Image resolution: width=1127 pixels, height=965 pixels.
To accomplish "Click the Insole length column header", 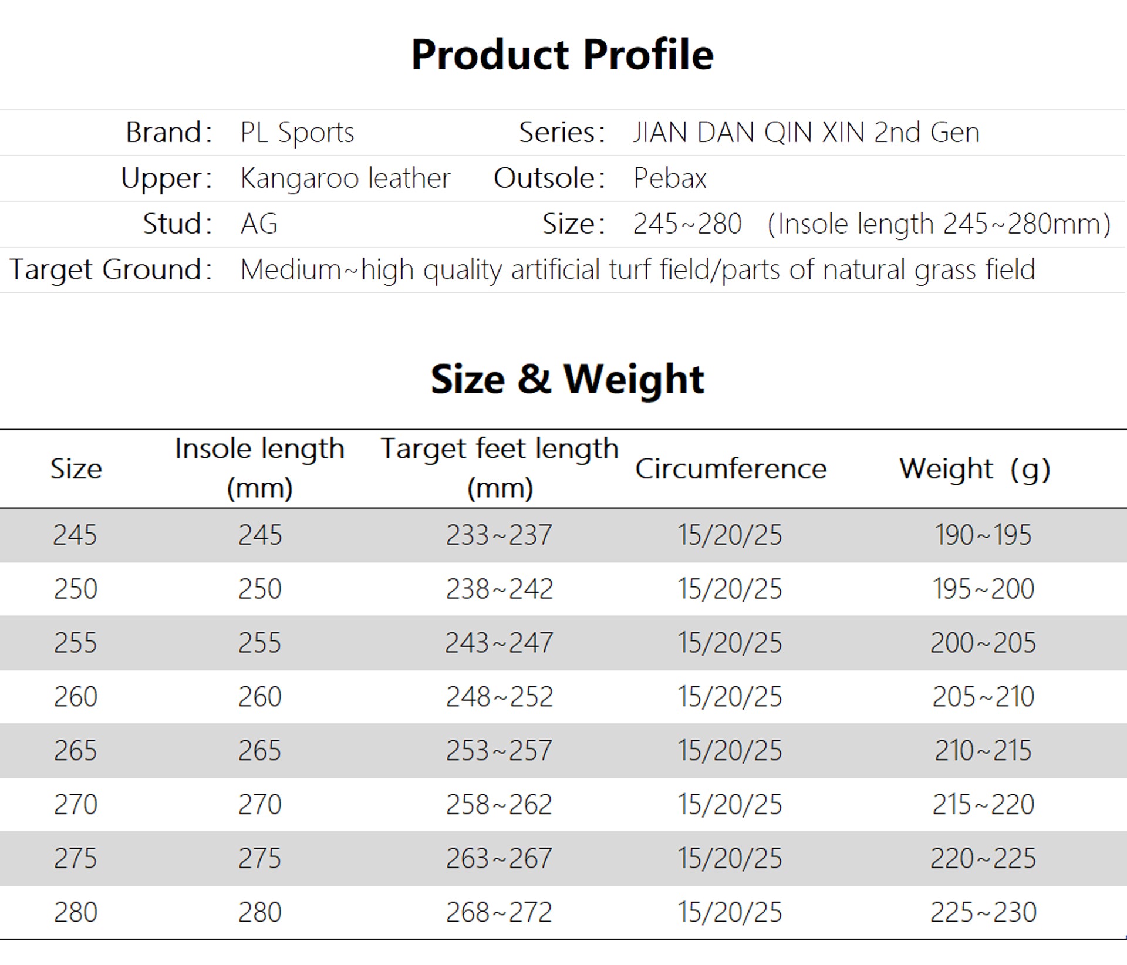I will (259, 468).
